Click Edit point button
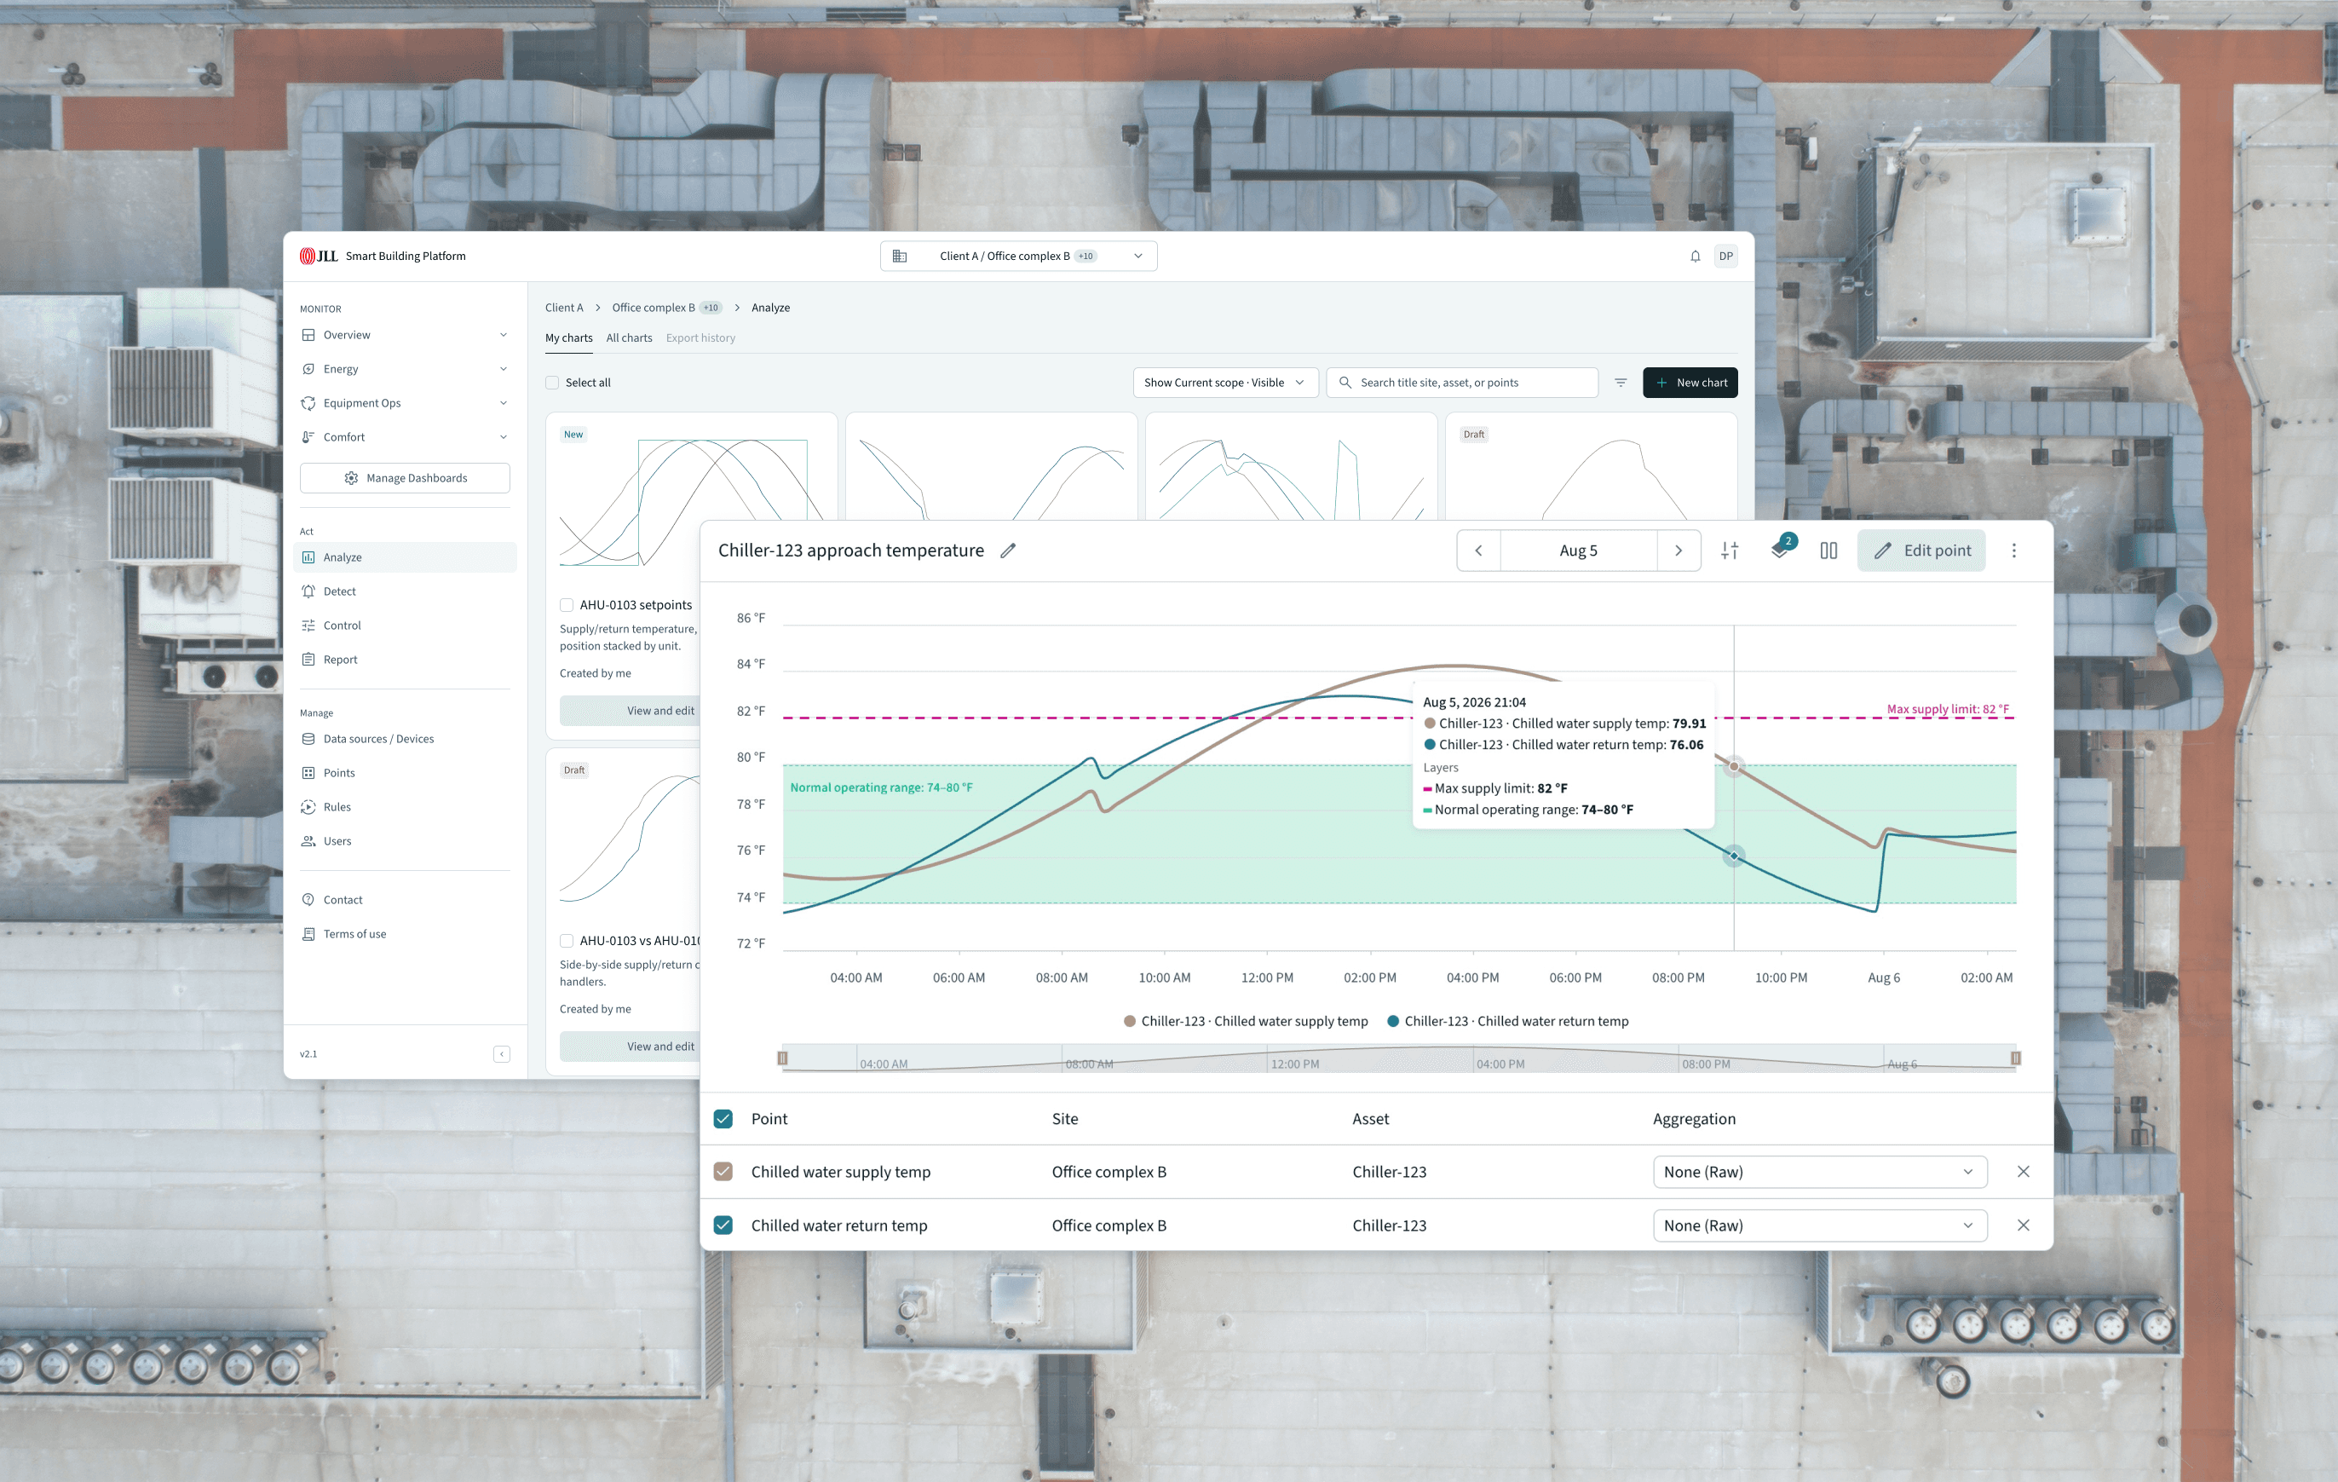 click(1920, 551)
